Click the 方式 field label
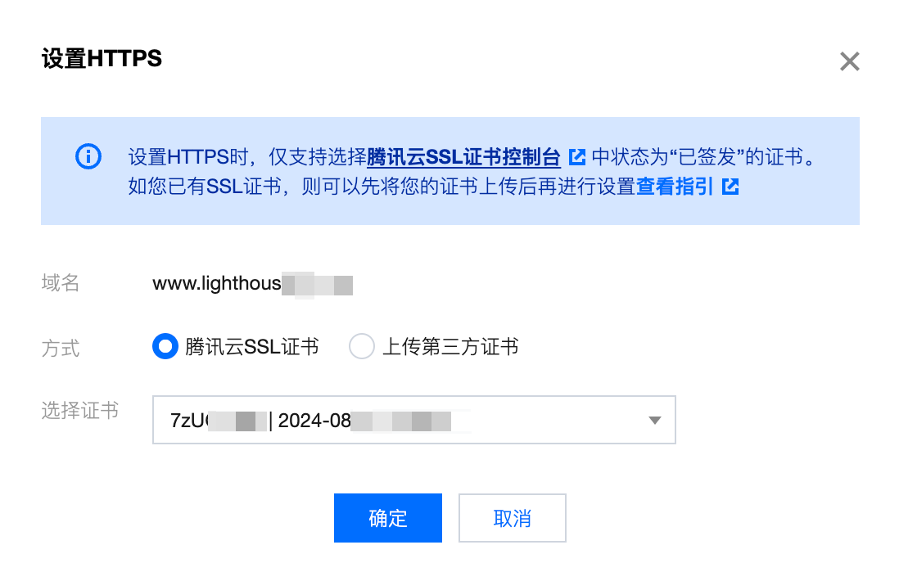Viewport: 899px width, 581px height. tap(61, 349)
